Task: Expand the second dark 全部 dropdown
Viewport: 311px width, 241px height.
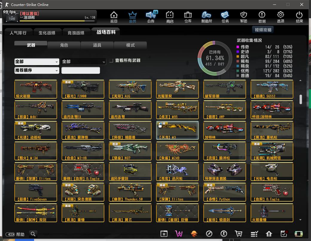Action: 83,62
